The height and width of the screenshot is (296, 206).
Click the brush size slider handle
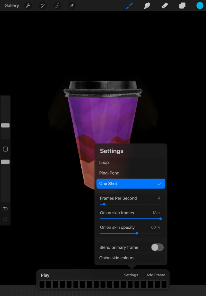pos(5,125)
